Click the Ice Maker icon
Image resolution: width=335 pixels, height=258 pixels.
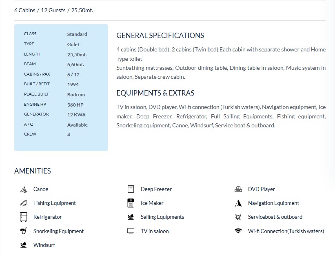click(x=131, y=203)
